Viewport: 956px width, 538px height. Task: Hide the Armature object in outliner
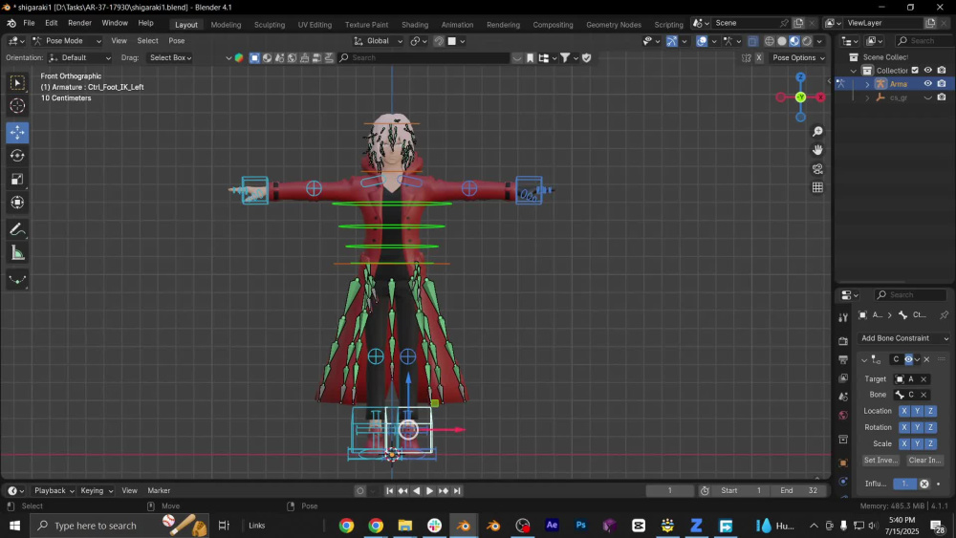click(x=928, y=84)
